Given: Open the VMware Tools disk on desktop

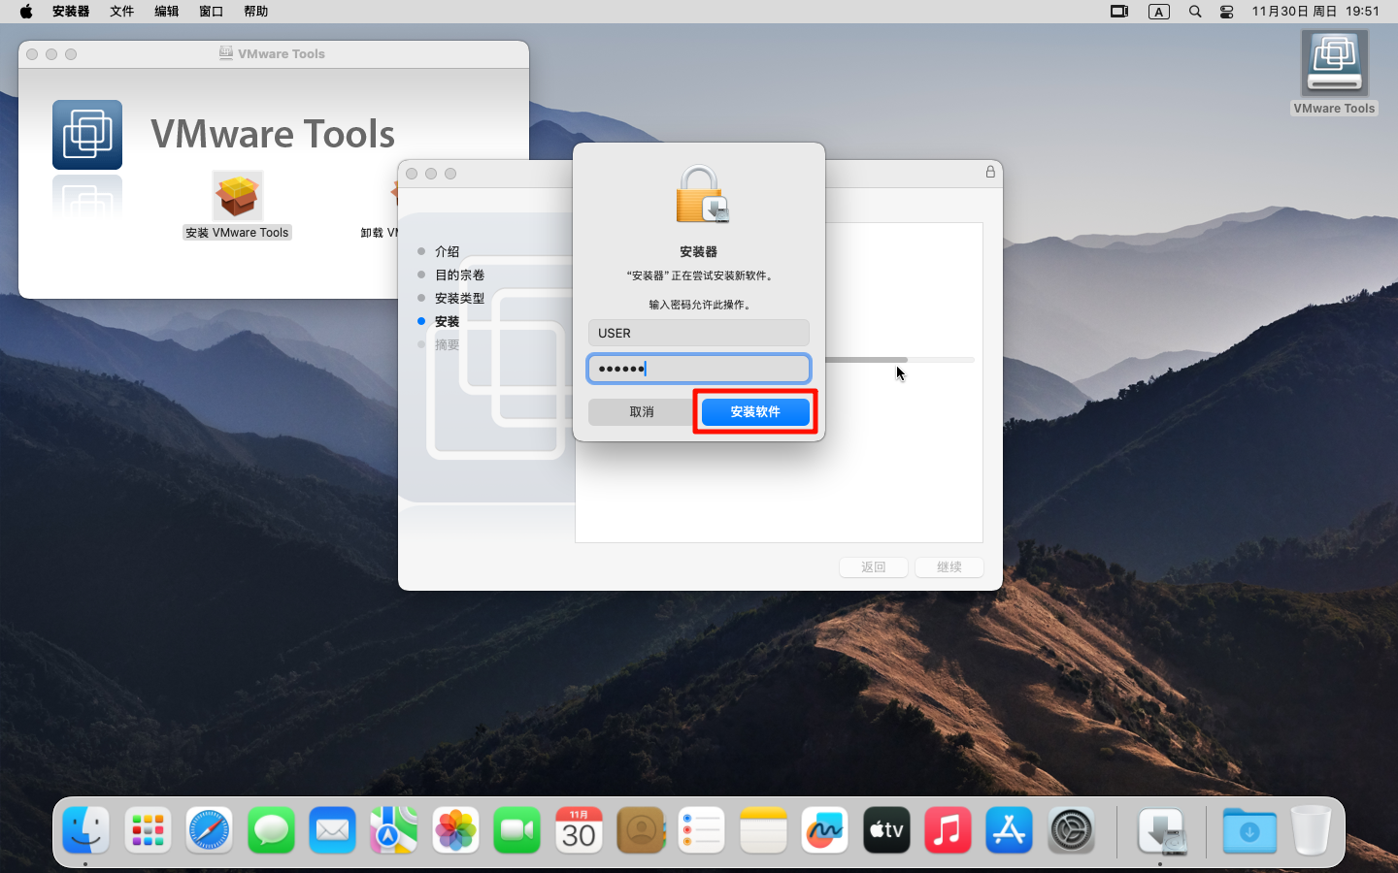Looking at the screenshot, I should pos(1335,64).
